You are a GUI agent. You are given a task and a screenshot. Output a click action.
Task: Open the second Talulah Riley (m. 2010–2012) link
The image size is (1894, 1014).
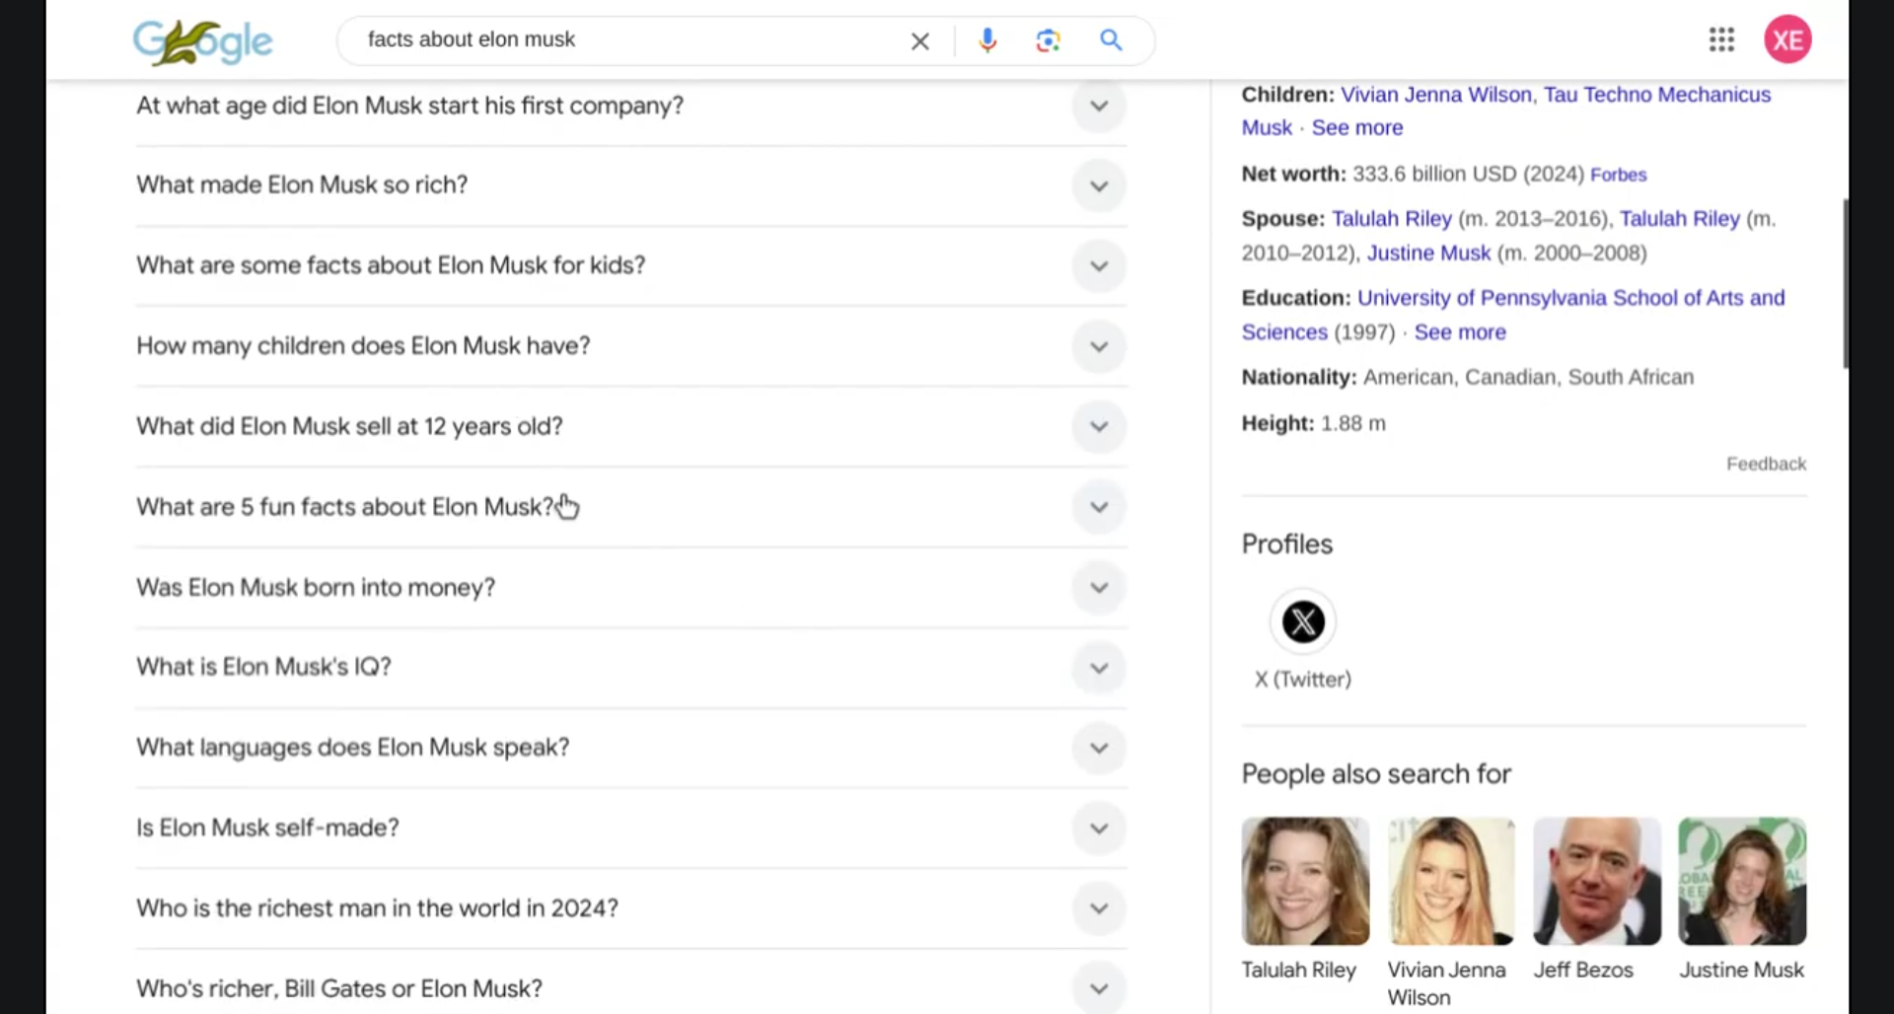pyautogui.click(x=1679, y=219)
